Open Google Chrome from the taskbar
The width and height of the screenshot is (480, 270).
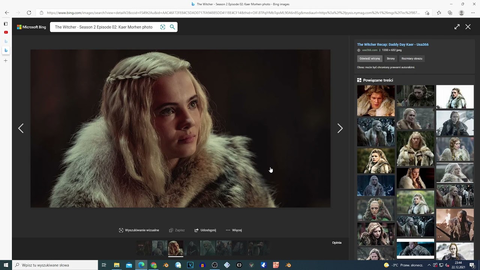point(153,265)
